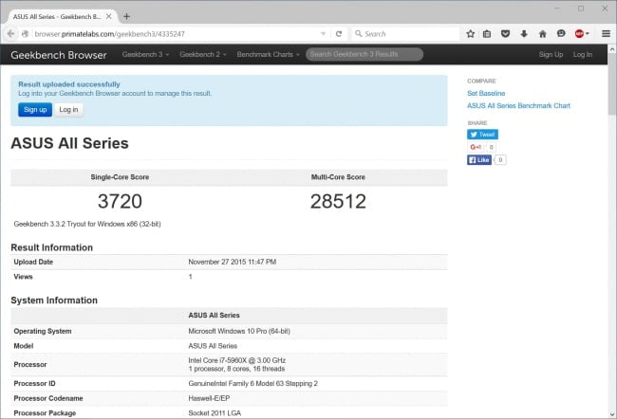Open the Downloads arrow icon
Image resolution: width=617 pixels, height=419 pixels.
(524, 34)
